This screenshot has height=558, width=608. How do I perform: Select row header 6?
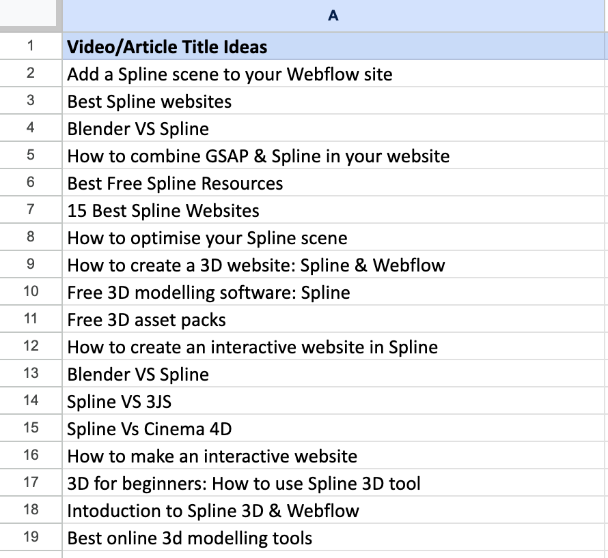[x=31, y=182]
